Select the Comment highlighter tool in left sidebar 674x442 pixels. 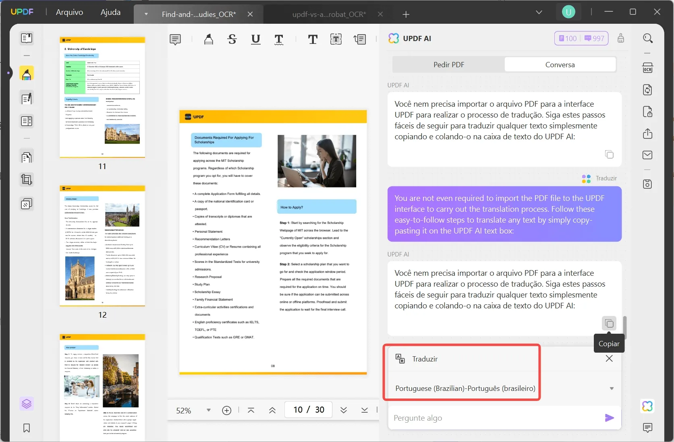coord(27,74)
